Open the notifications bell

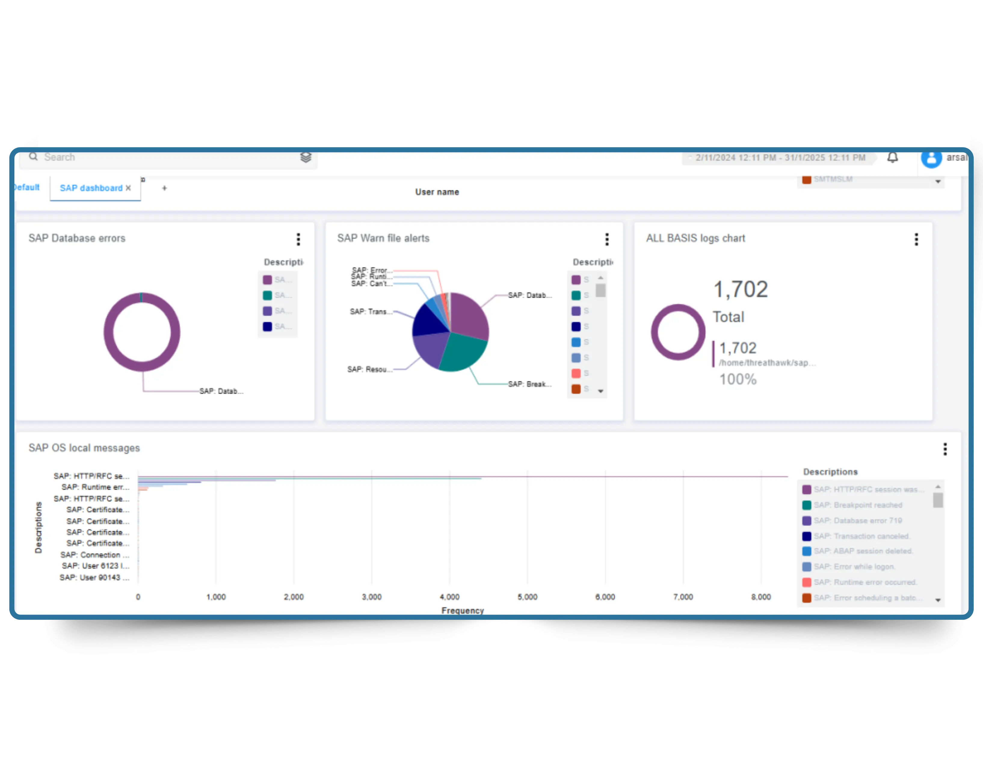(x=892, y=158)
